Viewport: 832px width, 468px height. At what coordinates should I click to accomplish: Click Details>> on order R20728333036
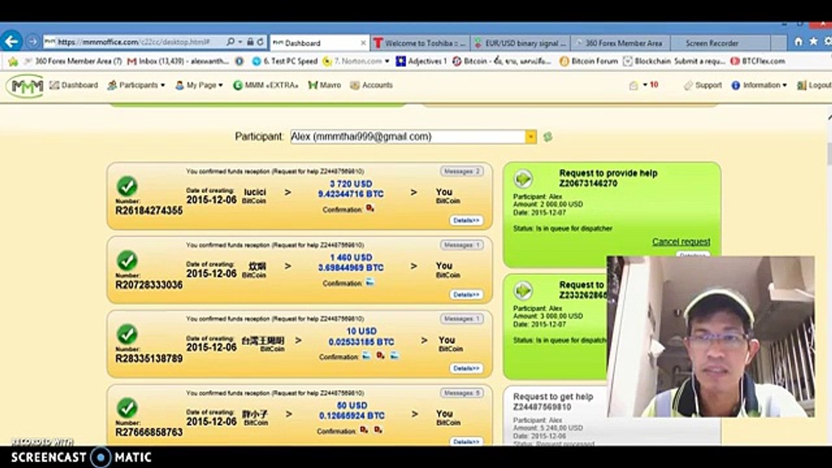pyautogui.click(x=466, y=294)
